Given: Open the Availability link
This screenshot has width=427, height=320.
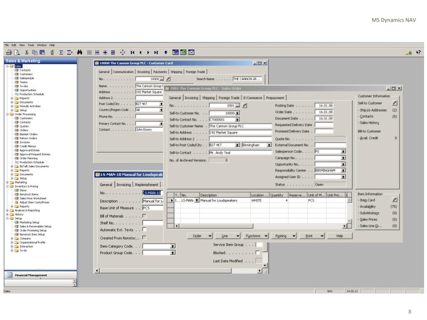Looking at the screenshot, I should tap(368, 207).
